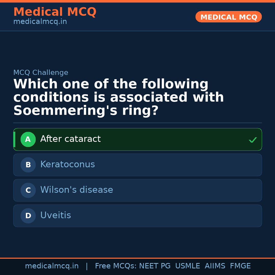Click the circular D badge icon
This screenshot has width=275, height=275.
tap(28, 216)
